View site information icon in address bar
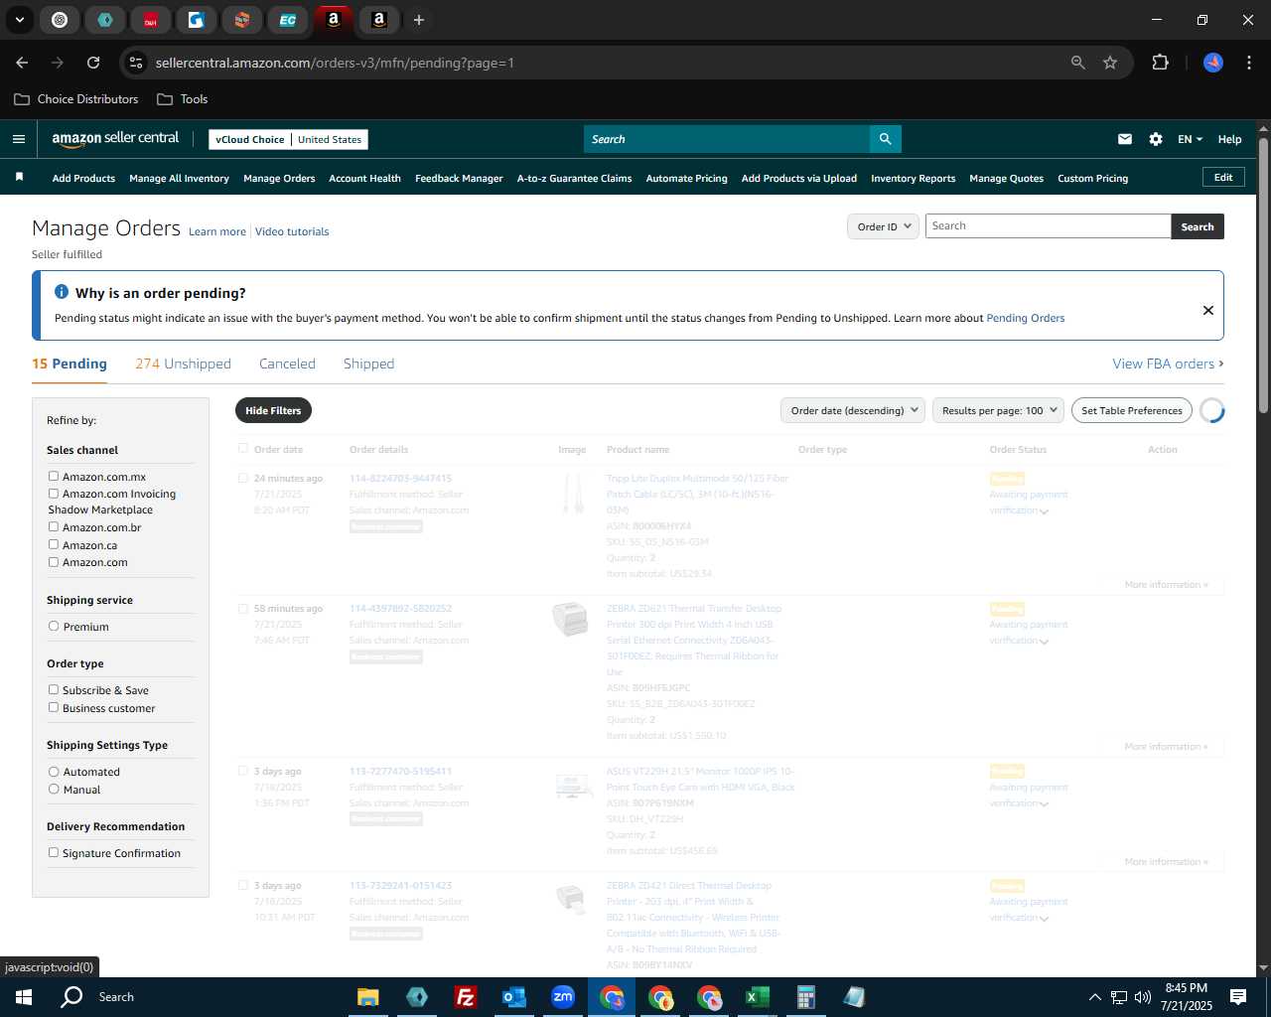 coord(136,63)
